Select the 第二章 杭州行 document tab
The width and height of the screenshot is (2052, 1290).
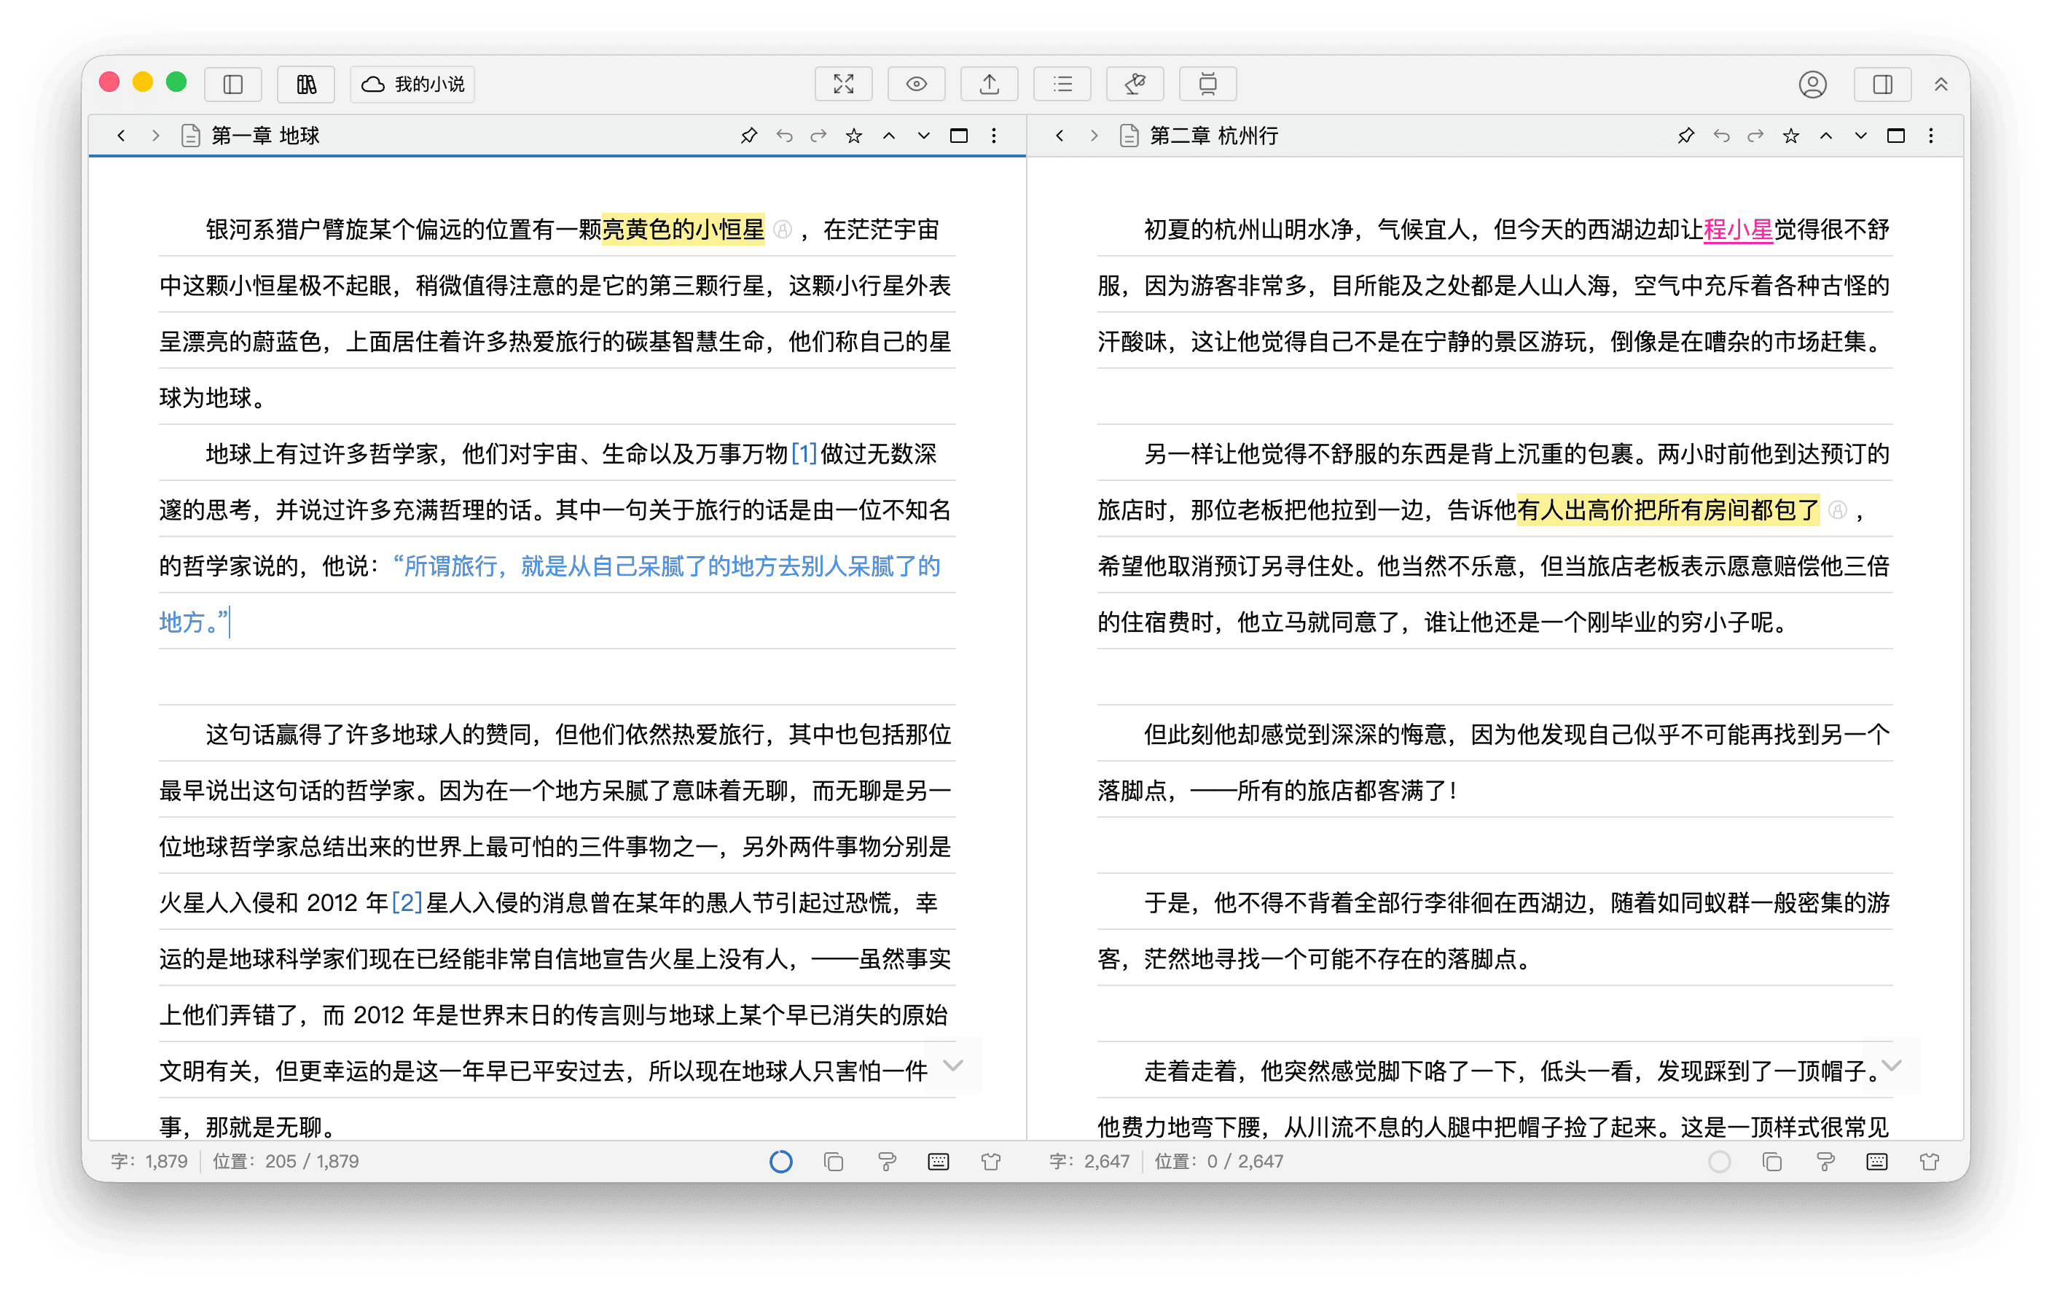pos(1199,136)
